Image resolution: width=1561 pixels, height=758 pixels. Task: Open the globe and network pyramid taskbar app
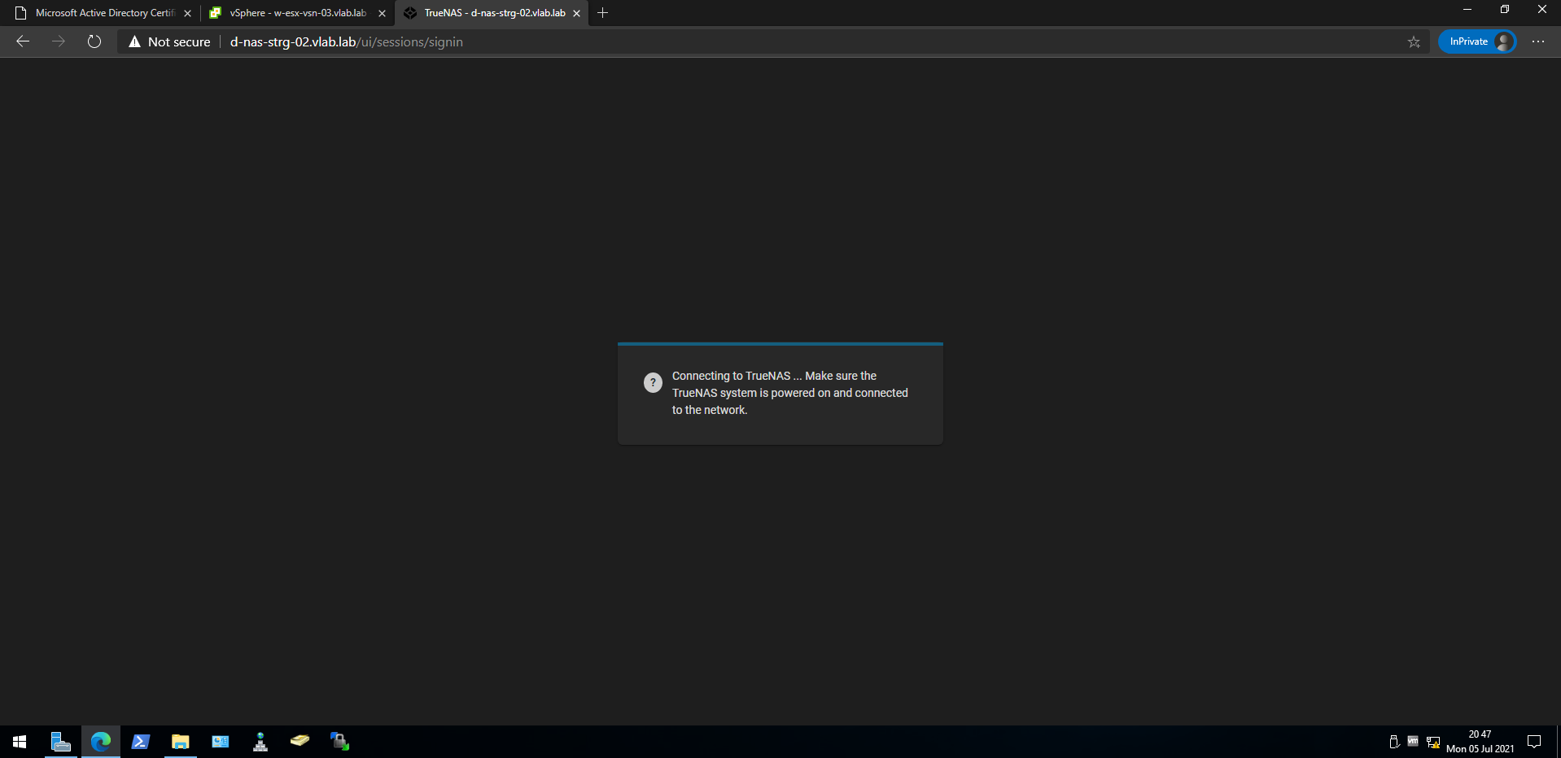[260, 742]
